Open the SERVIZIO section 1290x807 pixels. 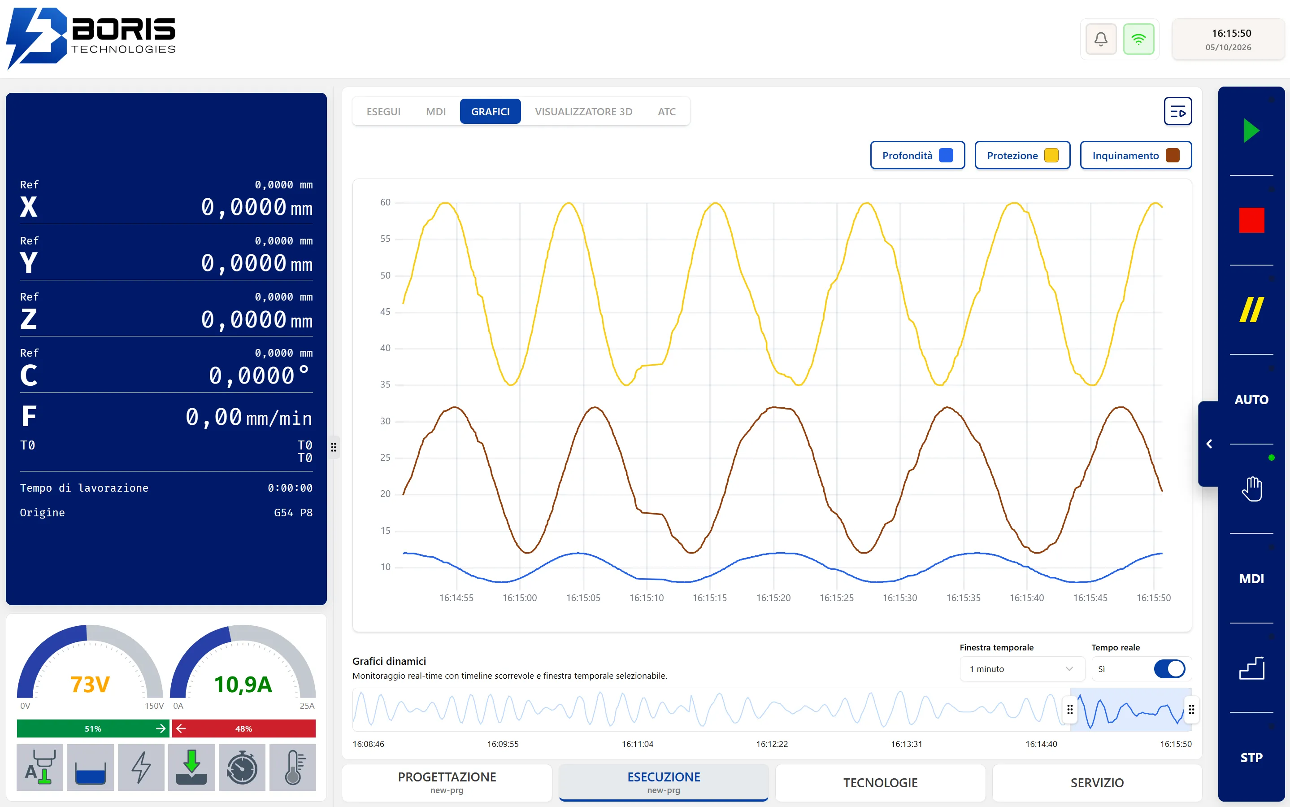pos(1097,782)
